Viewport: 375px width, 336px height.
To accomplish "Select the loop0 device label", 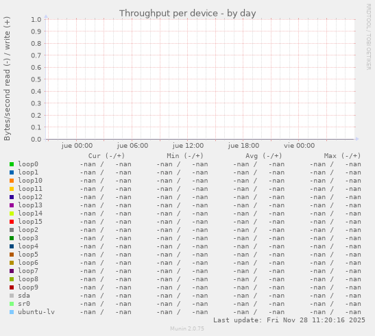I will pyautogui.click(x=28, y=164).
